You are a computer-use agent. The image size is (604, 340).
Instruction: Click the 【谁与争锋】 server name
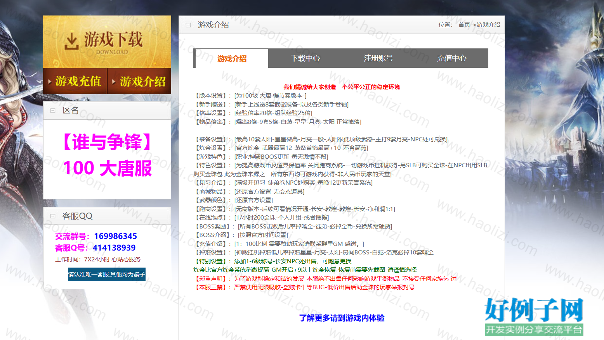tap(107, 142)
